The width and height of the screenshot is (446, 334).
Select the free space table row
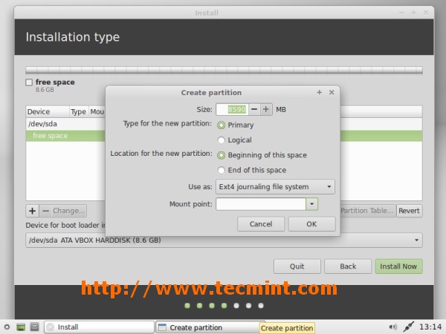(65, 136)
